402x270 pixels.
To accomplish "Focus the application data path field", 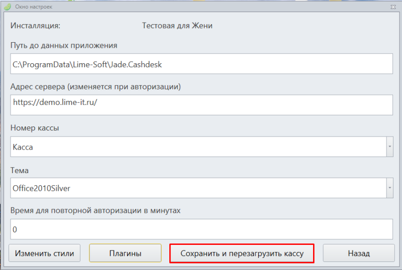I will 202,64.
